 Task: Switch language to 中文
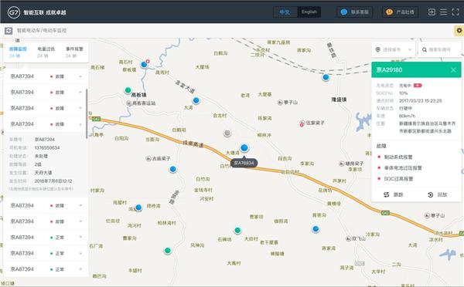click(x=285, y=12)
